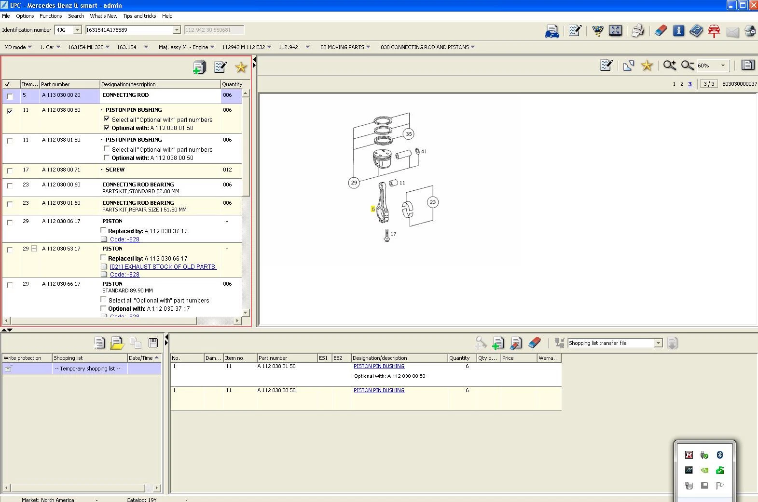Expand the 030 CONNECTING ROD AND PISTONS dropdown

click(472, 47)
